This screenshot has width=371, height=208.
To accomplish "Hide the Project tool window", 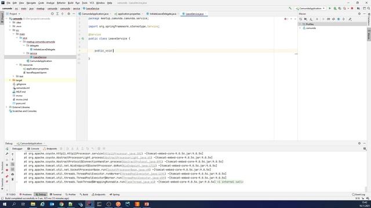I will (x=74, y=14).
